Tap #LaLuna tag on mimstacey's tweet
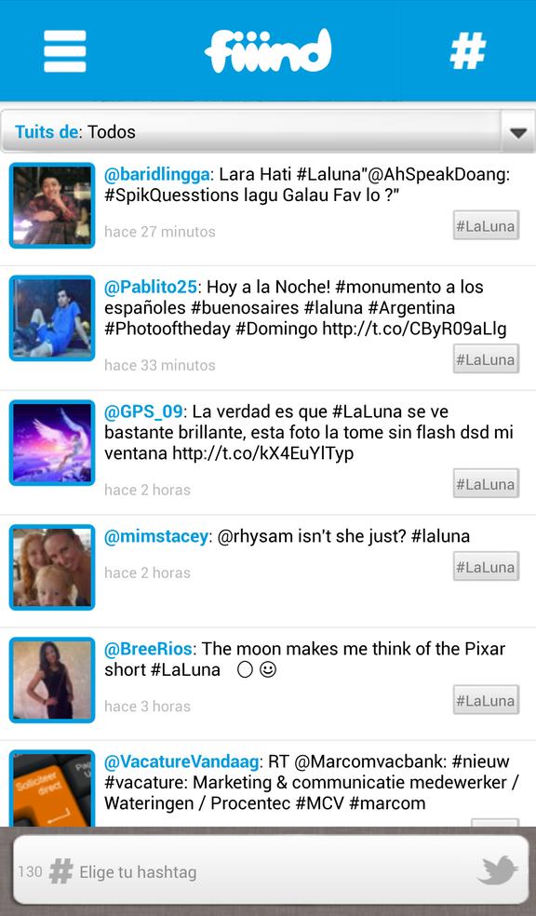This screenshot has height=916, width=536. 486,566
